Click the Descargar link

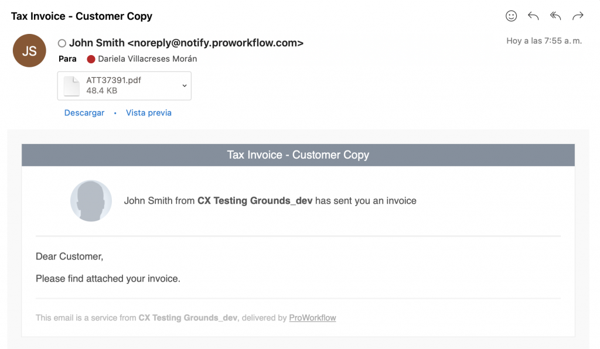click(x=84, y=113)
